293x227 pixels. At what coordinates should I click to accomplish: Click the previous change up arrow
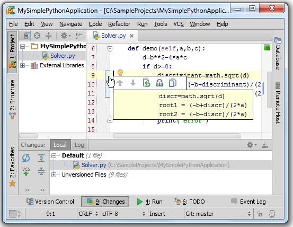tap(120, 83)
